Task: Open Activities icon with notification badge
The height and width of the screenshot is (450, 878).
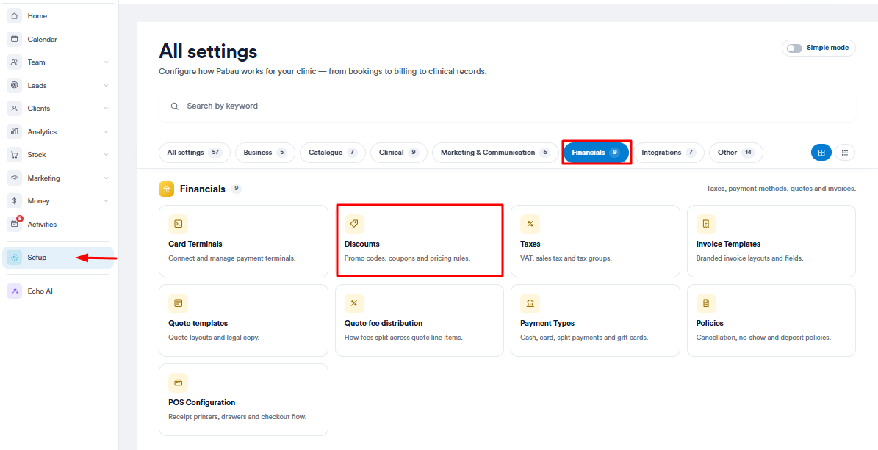Action: [15, 224]
